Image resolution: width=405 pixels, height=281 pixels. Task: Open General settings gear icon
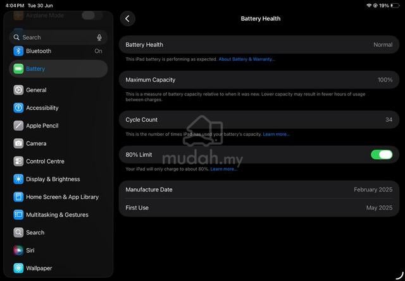18,90
